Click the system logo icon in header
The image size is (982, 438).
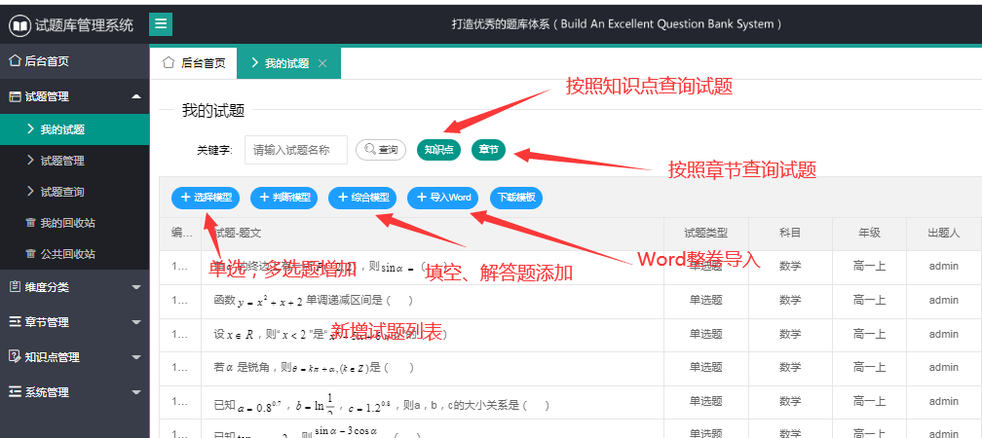[x=19, y=25]
